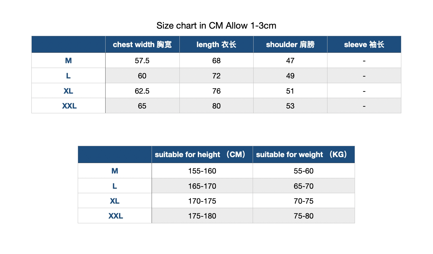Screen dimensions: 433x254
Task: Select shoulder value 49 in row L
Action: pyautogui.click(x=290, y=76)
